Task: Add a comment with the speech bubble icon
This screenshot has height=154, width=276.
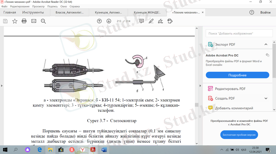Action: tap(141, 21)
